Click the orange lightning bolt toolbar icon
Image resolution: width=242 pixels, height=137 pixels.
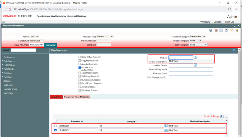click(232, 30)
